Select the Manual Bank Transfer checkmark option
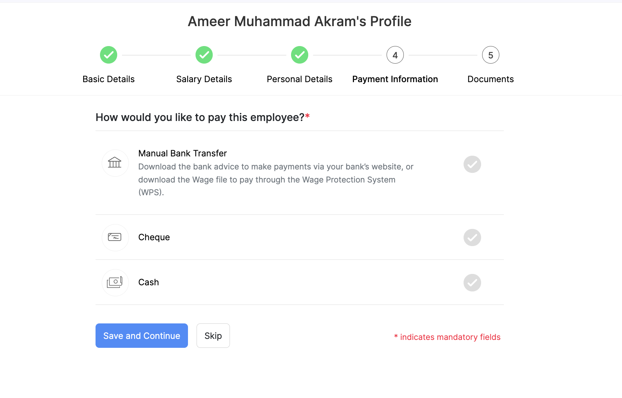Screen dimensions: 622x398 point(472,164)
